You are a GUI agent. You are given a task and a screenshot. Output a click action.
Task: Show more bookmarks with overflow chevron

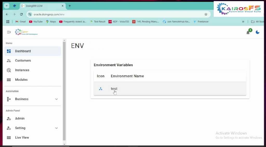pyautogui.click(x=243, y=22)
